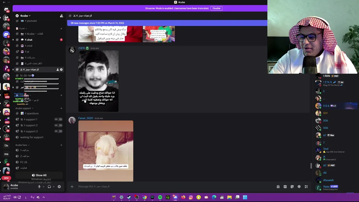The height and width of the screenshot is (202, 359).
Task: Join the 'support 1' voice channel
Action: click(x=39, y=120)
